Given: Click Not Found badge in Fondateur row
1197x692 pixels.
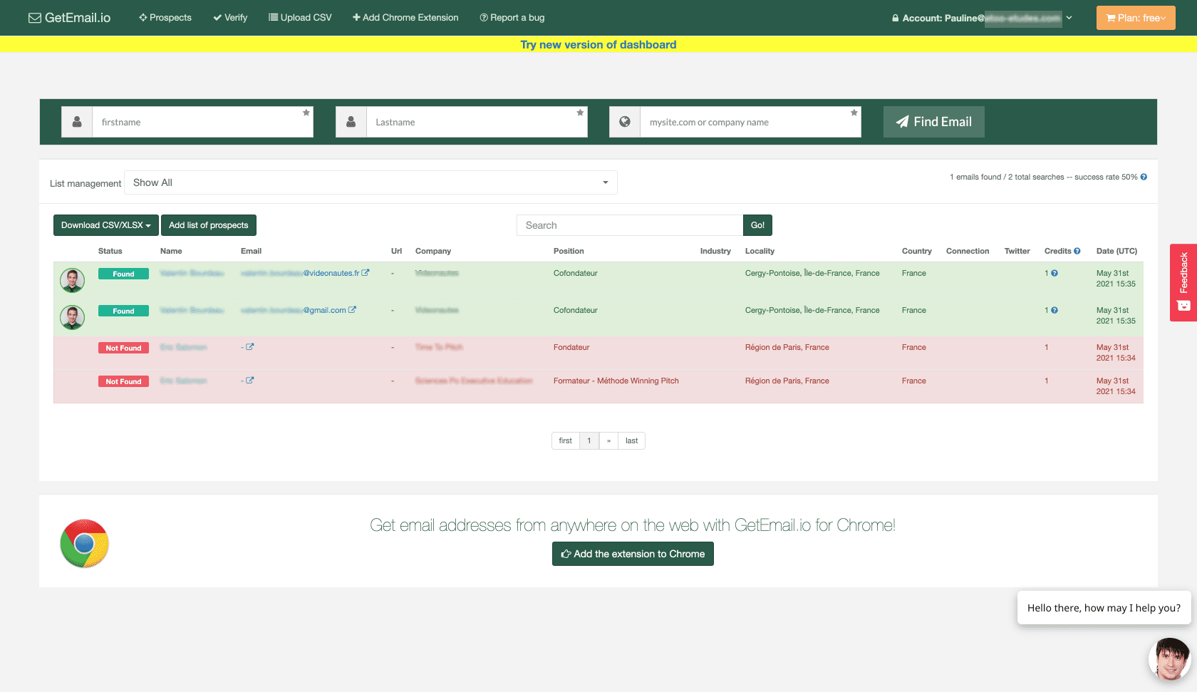Looking at the screenshot, I should (x=123, y=348).
